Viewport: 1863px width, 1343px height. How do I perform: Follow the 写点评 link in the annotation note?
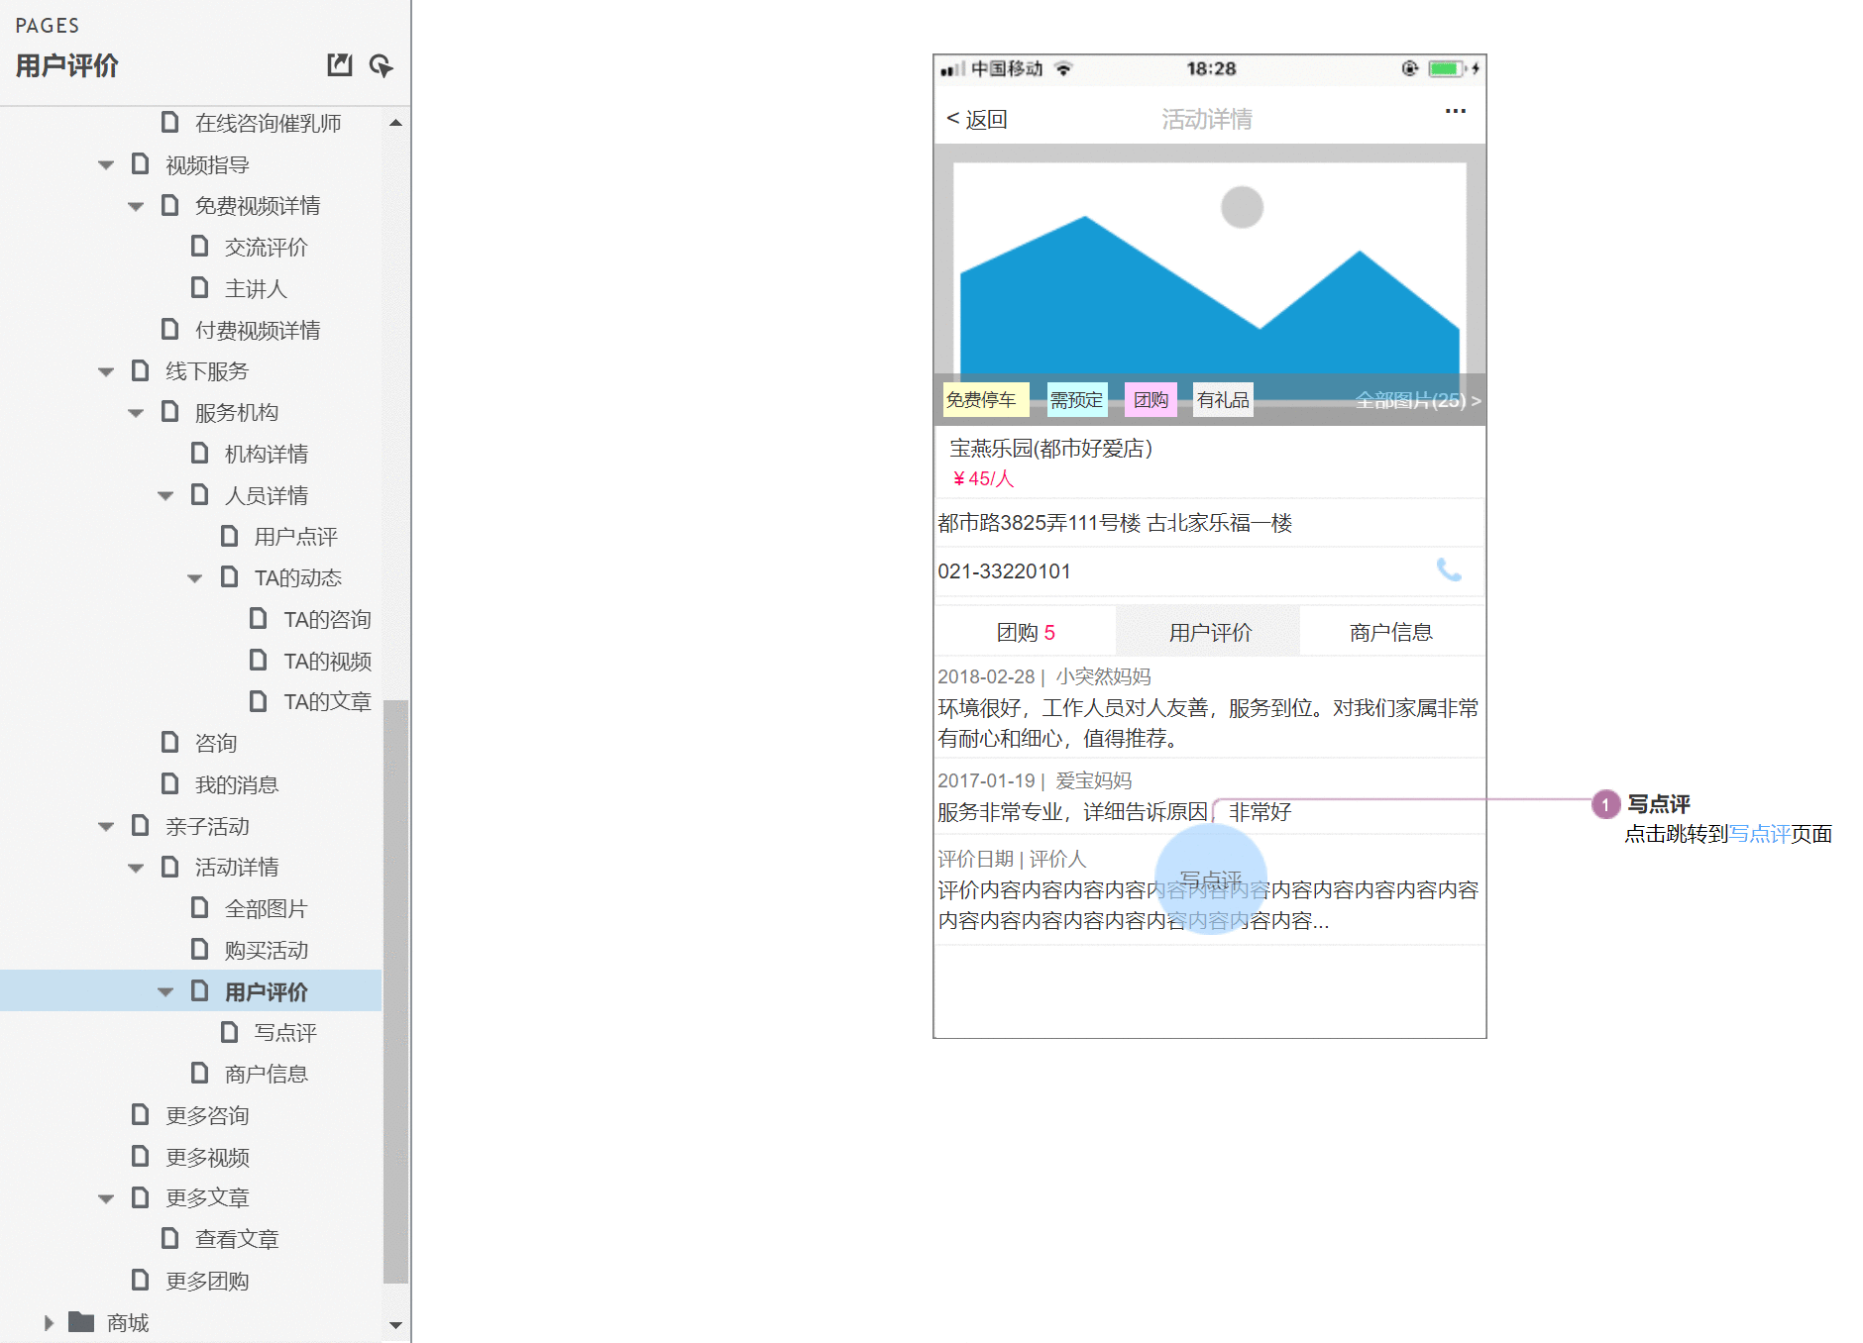1759,834
